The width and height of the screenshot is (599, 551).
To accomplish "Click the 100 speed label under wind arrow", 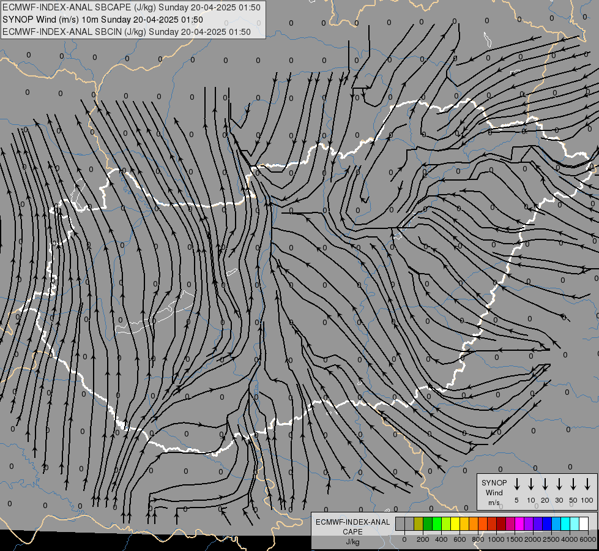I will [x=587, y=500].
